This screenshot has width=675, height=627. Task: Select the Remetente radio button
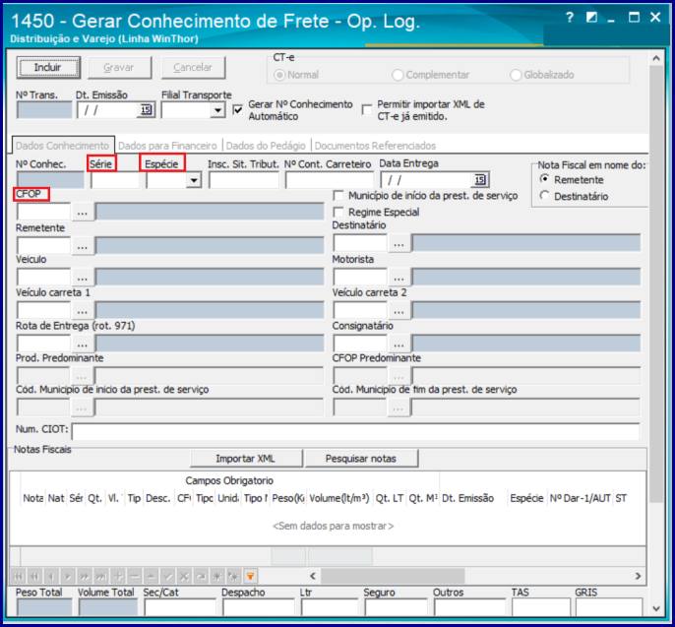pos(544,179)
